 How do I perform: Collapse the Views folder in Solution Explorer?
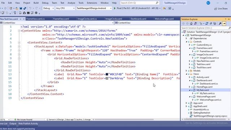[x=187, y=74]
